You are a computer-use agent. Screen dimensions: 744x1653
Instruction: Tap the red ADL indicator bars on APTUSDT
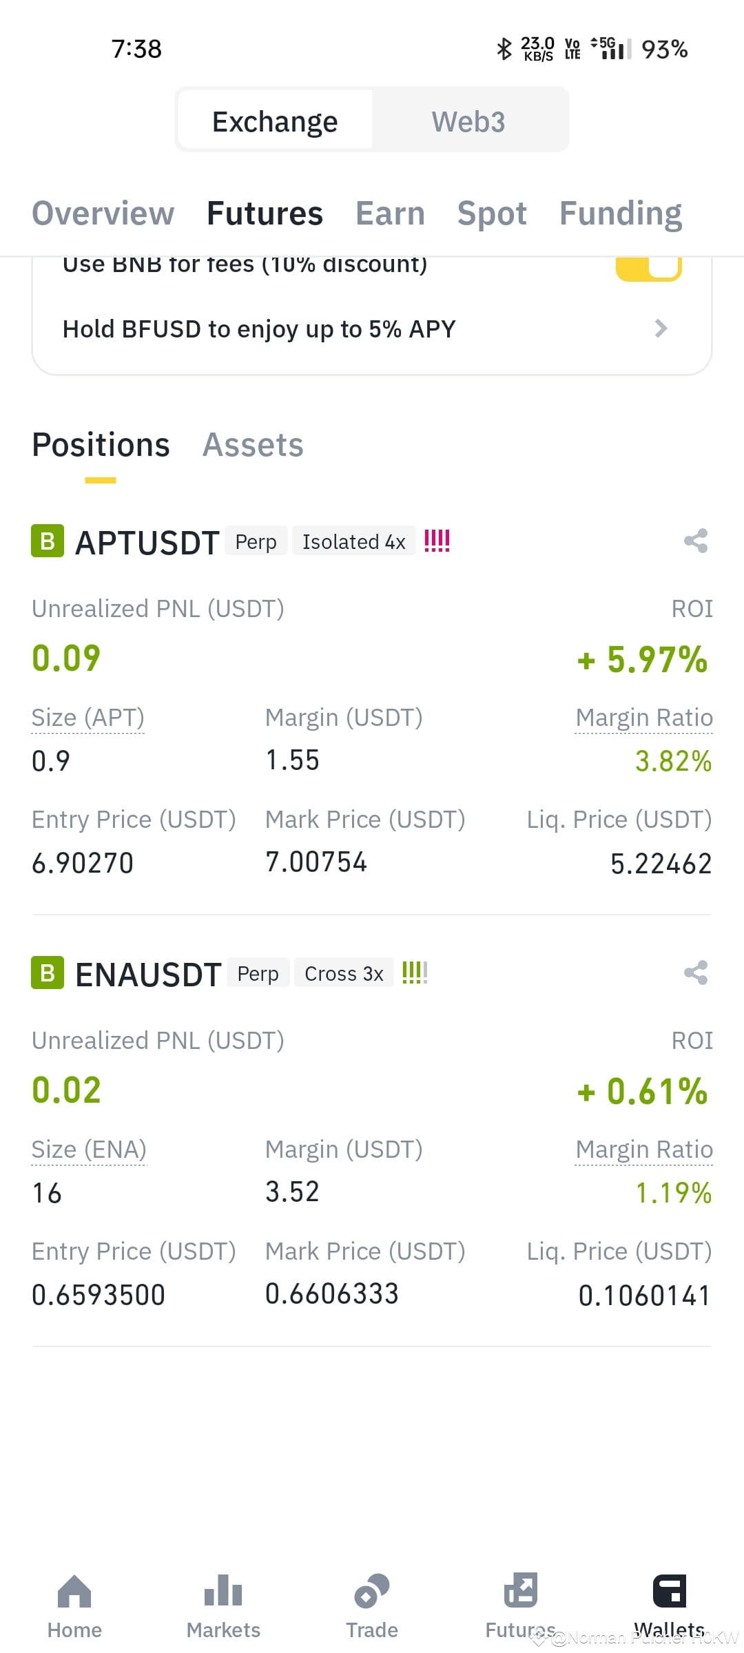[x=437, y=541]
